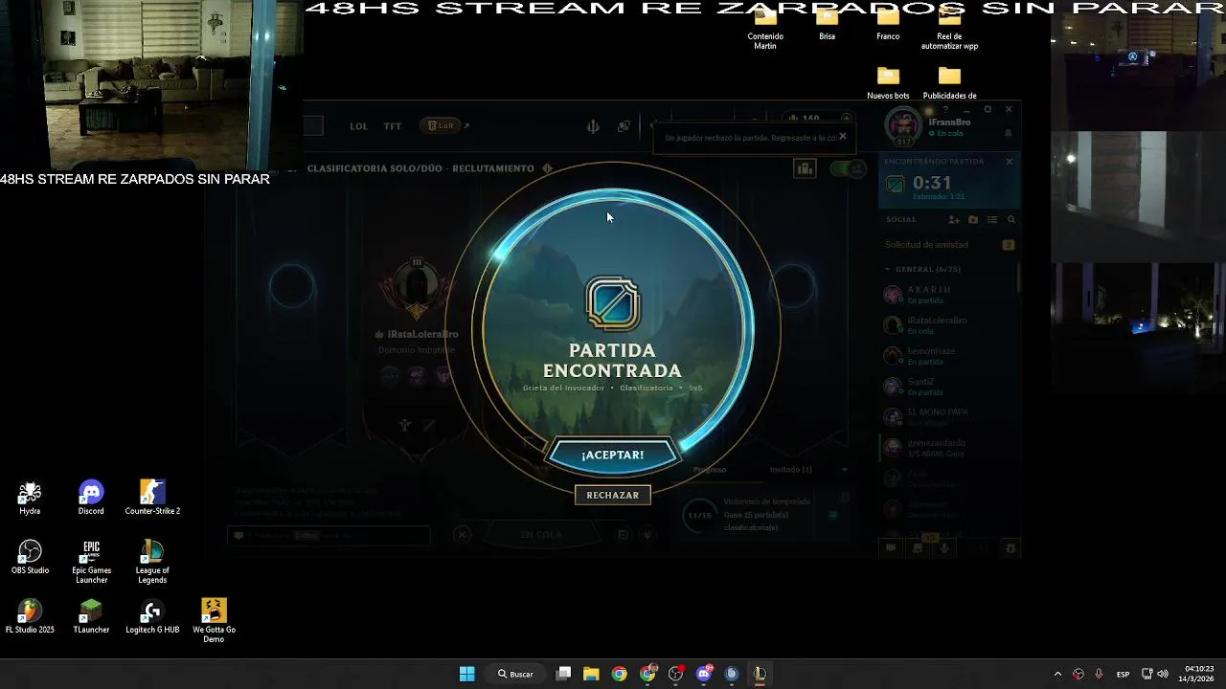Open Windows Start menu
The image size is (1226, 689).
(466, 674)
